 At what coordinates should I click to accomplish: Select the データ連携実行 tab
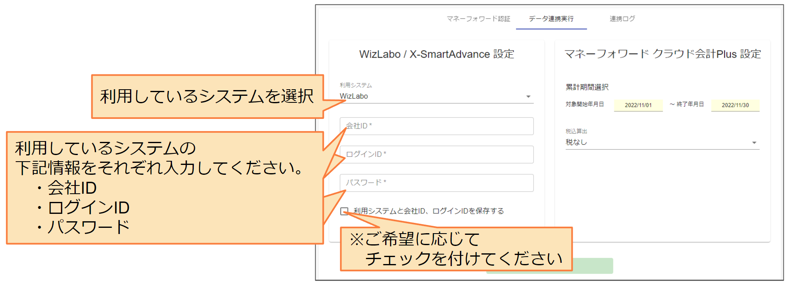551,19
